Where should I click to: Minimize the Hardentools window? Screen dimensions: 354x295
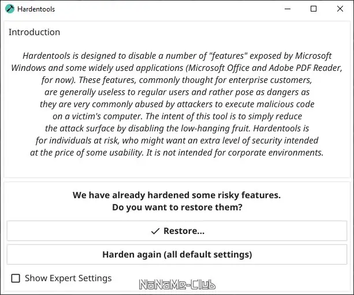287,9
